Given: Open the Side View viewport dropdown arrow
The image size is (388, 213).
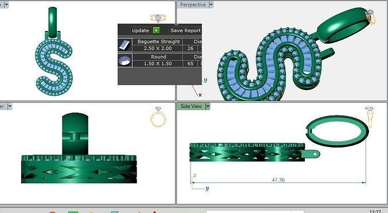Looking at the screenshot, I should pyautogui.click(x=208, y=106).
